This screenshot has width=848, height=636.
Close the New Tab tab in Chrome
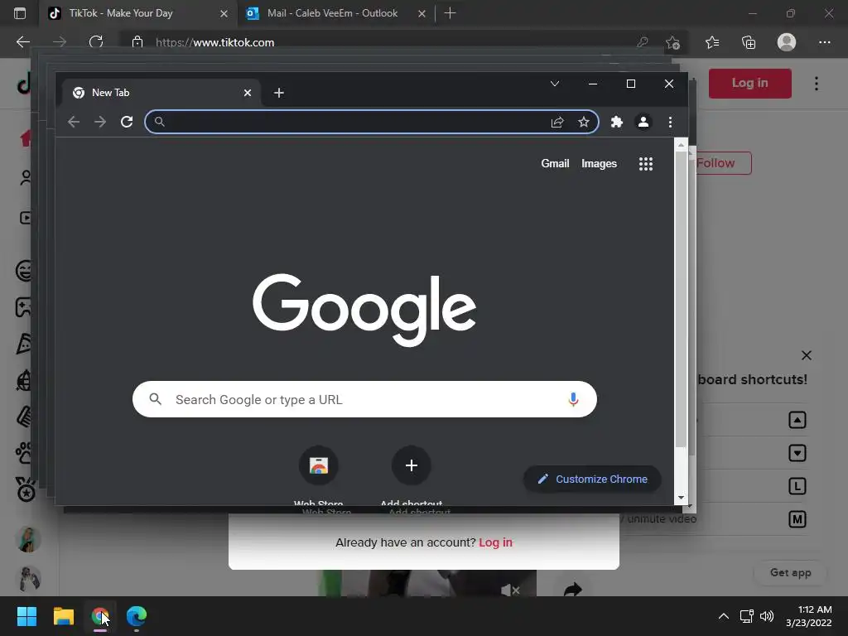tap(247, 93)
